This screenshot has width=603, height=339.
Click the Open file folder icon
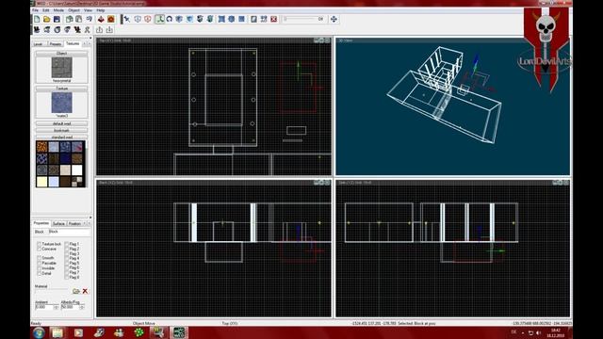[x=46, y=19]
